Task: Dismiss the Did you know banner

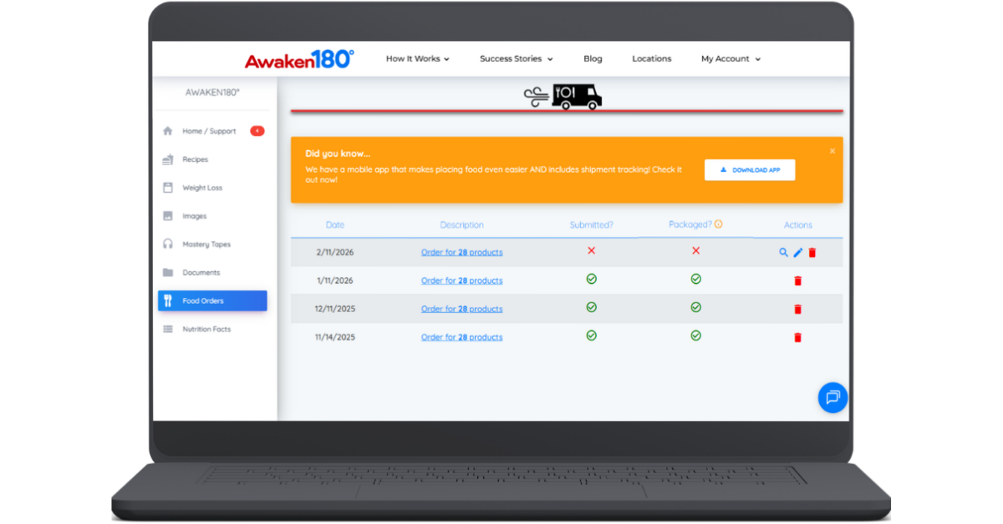Action: tap(832, 151)
